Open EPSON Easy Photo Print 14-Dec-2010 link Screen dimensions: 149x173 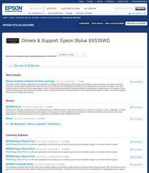click(x=20, y=157)
